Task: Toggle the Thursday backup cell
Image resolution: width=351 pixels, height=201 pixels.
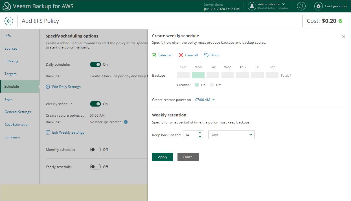Action: (x=242, y=75)
